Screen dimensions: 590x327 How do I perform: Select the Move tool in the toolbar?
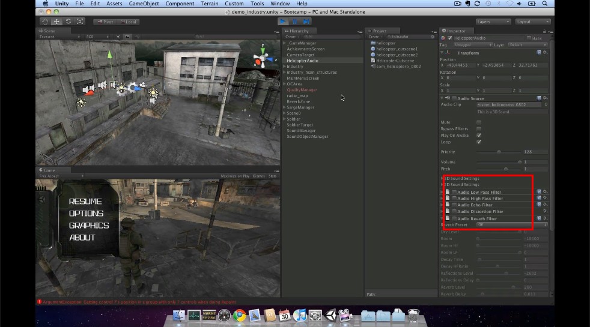coord(56,22)
